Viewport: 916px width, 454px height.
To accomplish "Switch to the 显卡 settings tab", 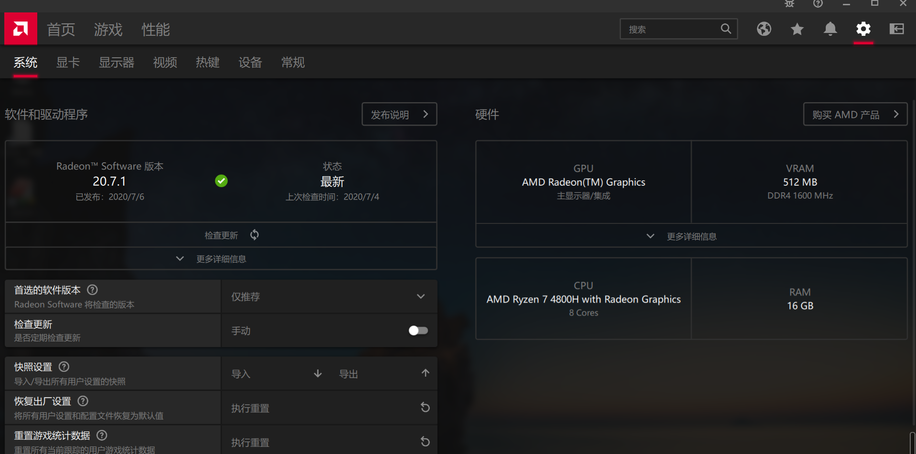I will click(x=68, y=63).
